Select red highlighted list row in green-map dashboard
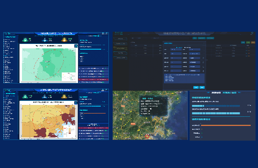Image resolution: width=258 pixels, height=168 pixels. 93,79
